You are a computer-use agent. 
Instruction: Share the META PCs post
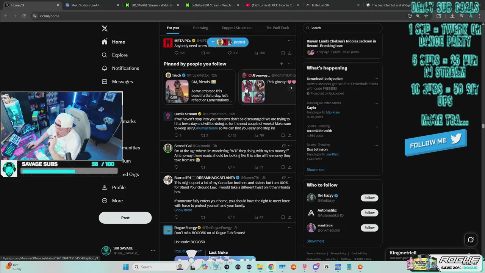[290, 53]
